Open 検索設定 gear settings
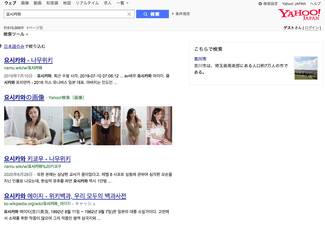Screen dimensions: 325x229 click(268, 4)
